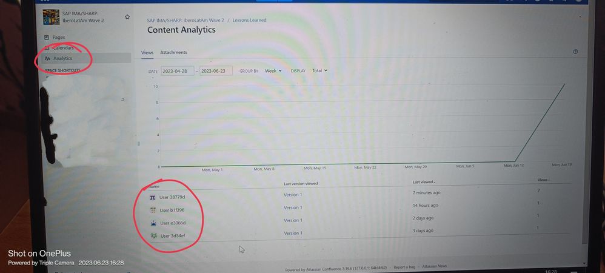Open User 3d34ef profile
The width and height of the screenshot is (605, 273).
(x=173, y=236)
